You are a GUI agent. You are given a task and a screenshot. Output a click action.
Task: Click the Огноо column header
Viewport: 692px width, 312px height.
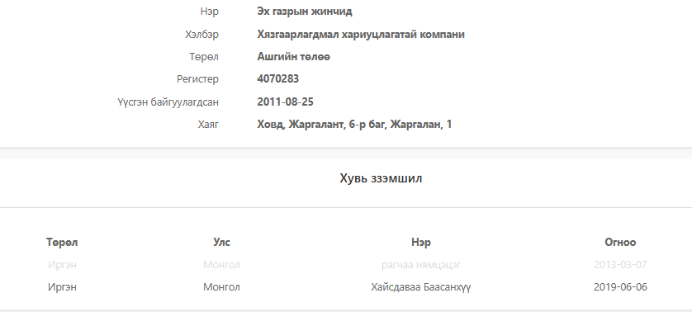(620, 243)
